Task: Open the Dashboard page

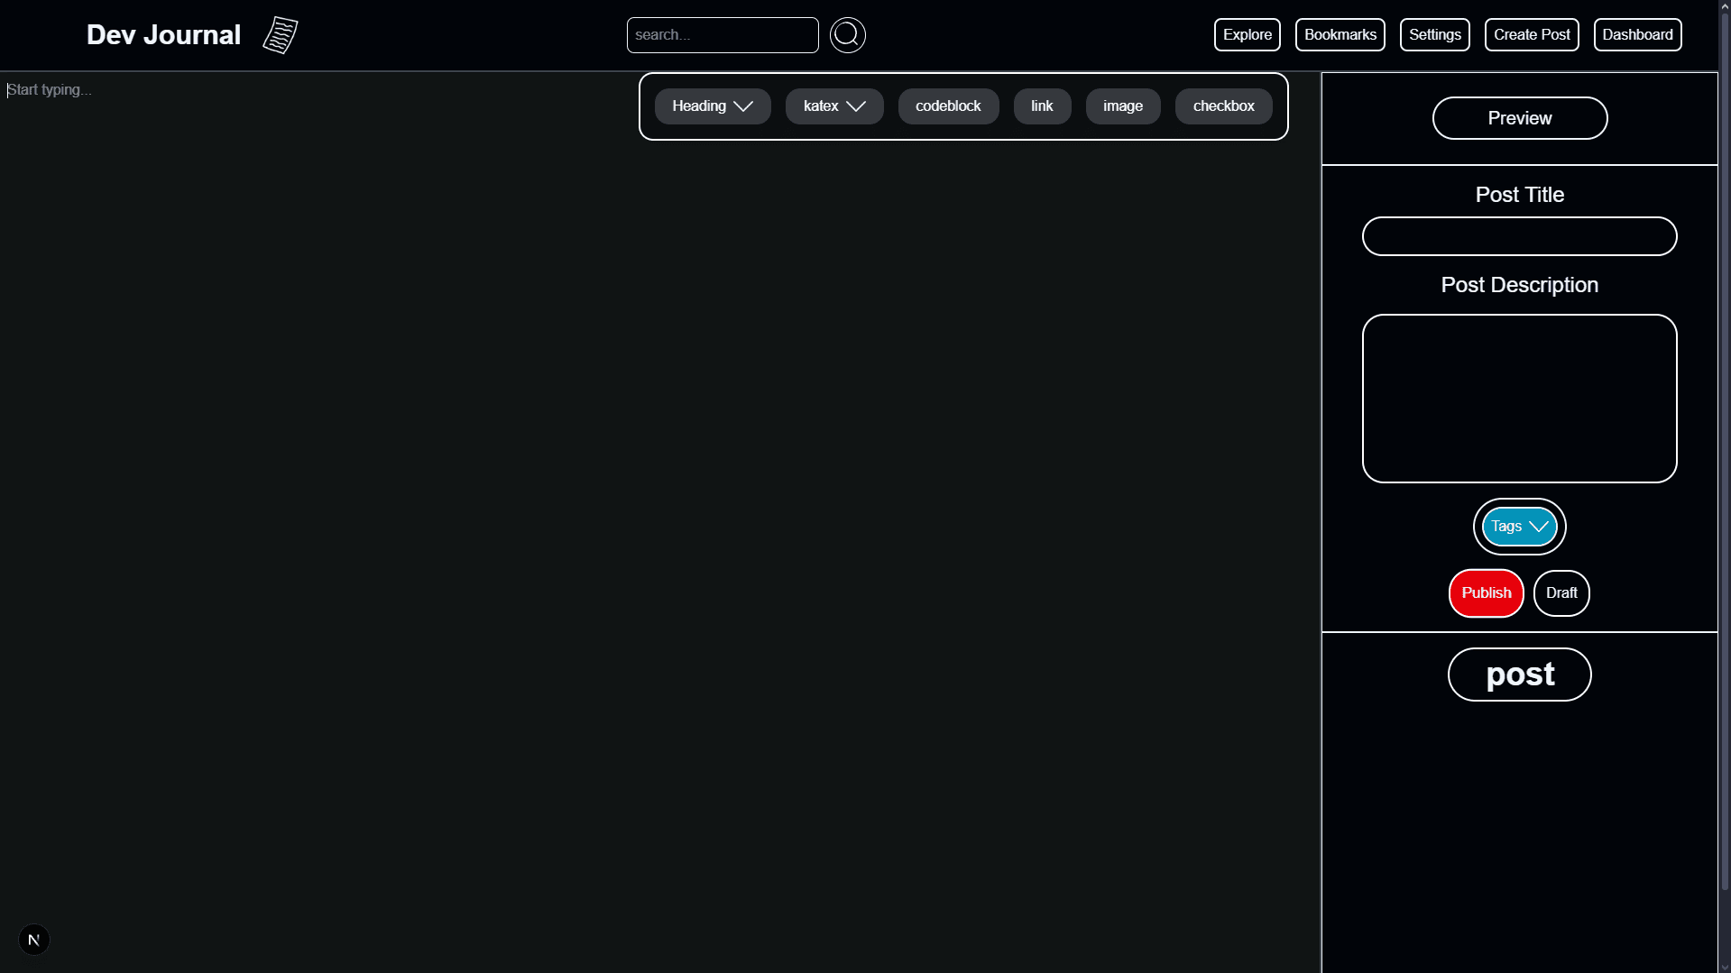Action: click(x=1637, y=35)
